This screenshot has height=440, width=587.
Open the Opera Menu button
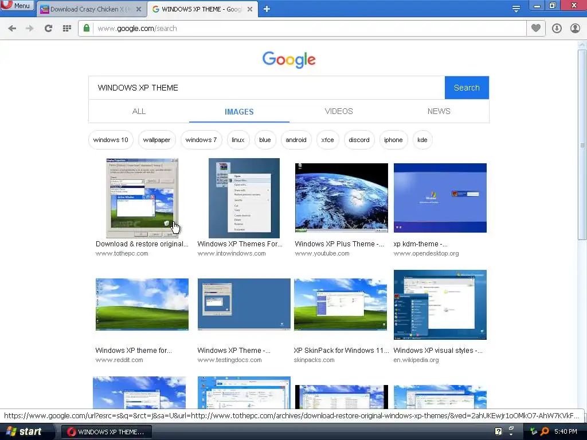click(x=17, y=6)
